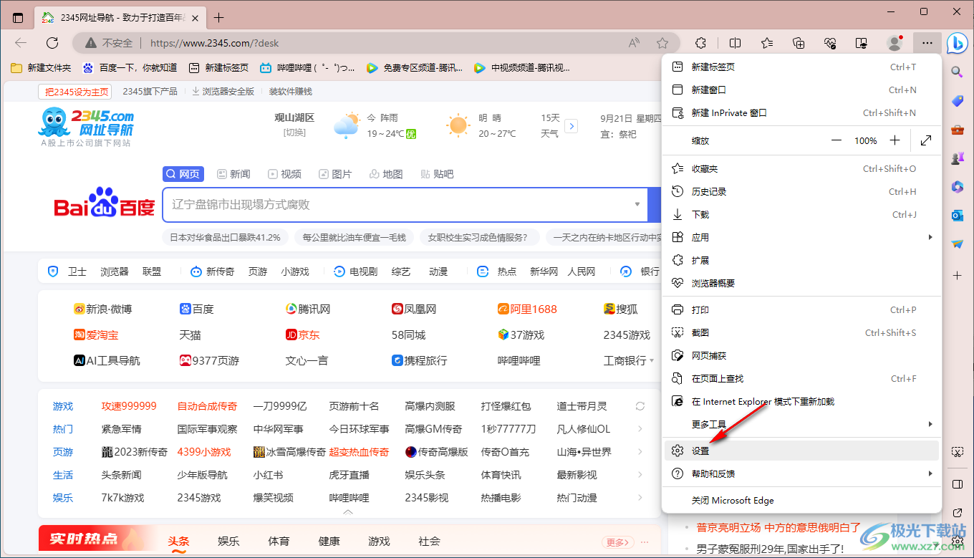
Task: Switch to 娱乐 news tab
Action: click(x=228, y=542)
